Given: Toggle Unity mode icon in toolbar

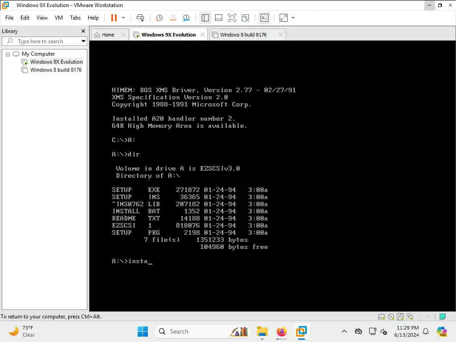Looking at the screenshot, I should [x=245, y=18].
